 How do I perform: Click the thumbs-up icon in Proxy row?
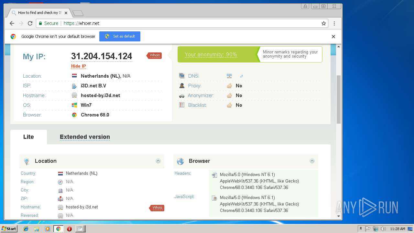tap(229, 86)
